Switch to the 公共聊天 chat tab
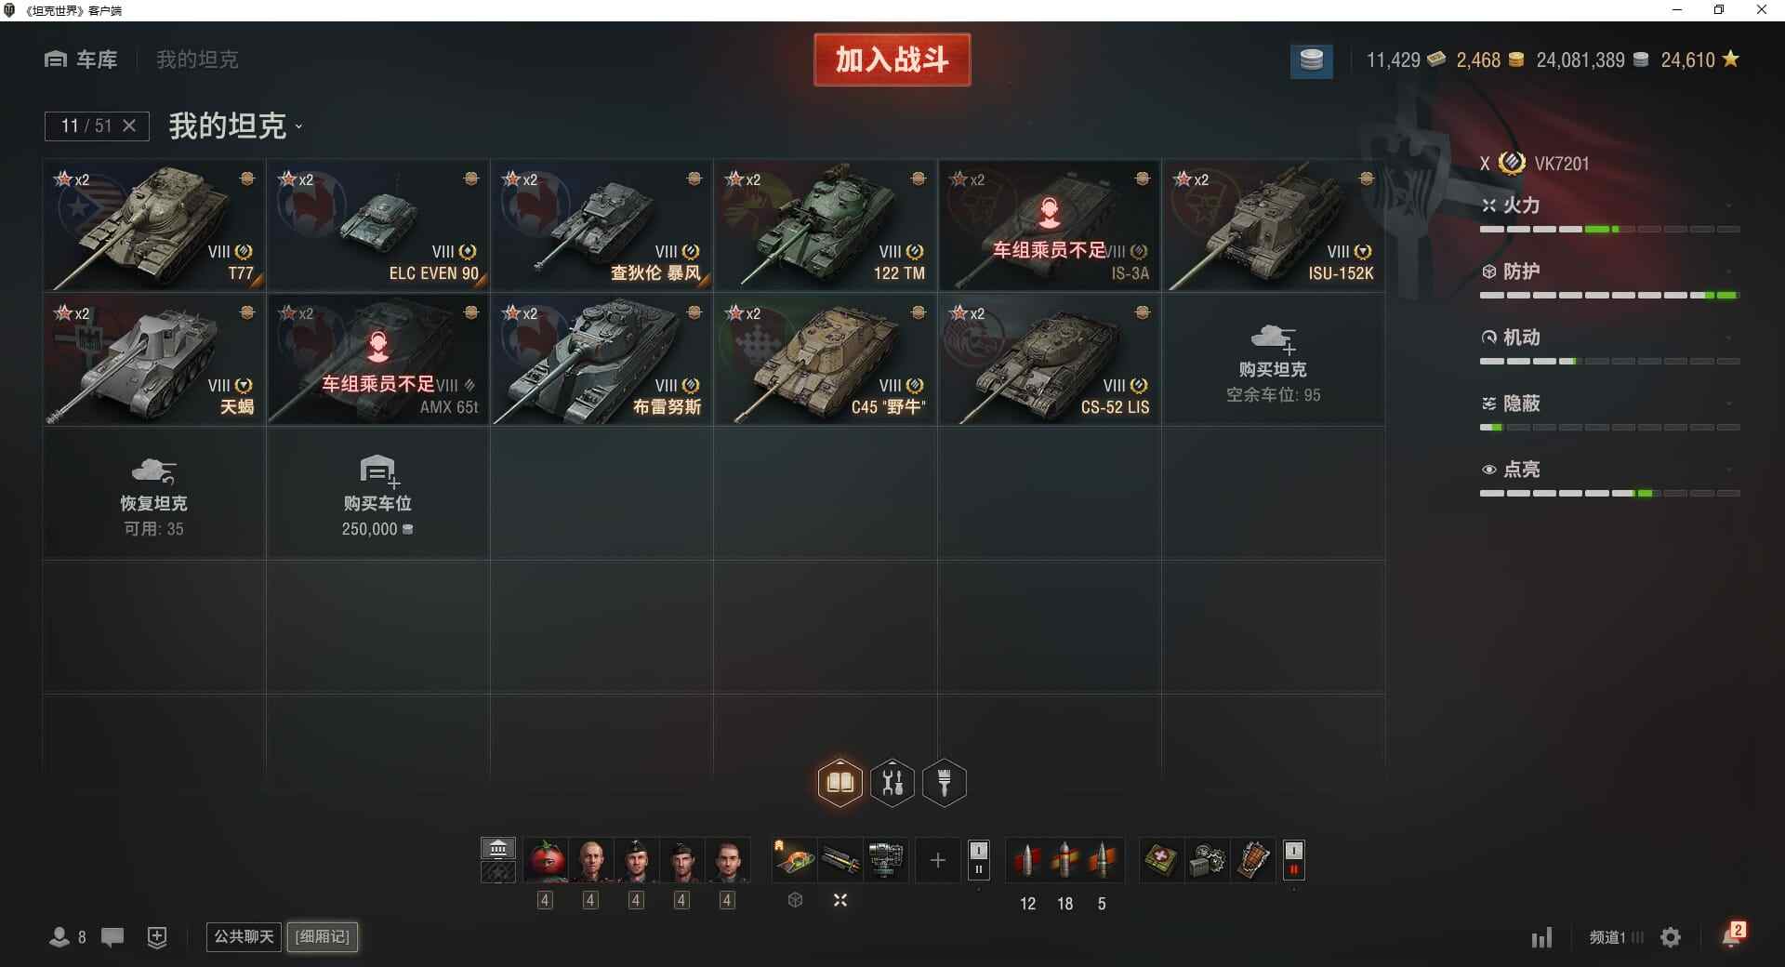This screenshot has width=1785, height=967. pos(244,936)
